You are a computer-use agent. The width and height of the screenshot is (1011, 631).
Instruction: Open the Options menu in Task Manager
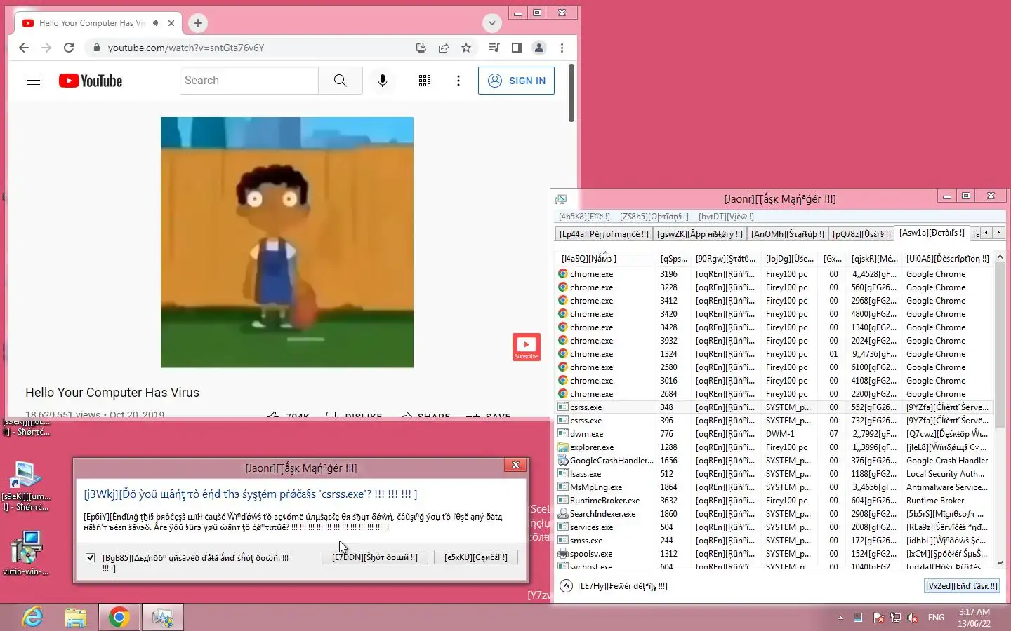click(654, 217)
